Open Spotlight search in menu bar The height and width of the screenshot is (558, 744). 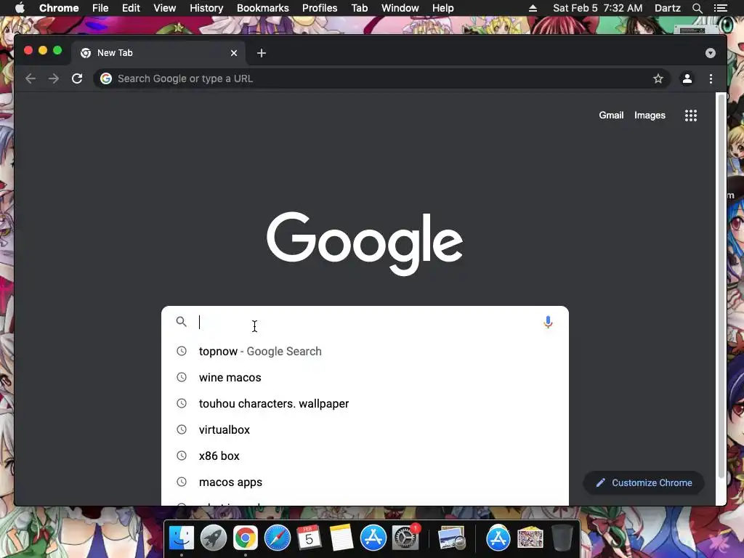pyautogui.click(x=697, y=8)
